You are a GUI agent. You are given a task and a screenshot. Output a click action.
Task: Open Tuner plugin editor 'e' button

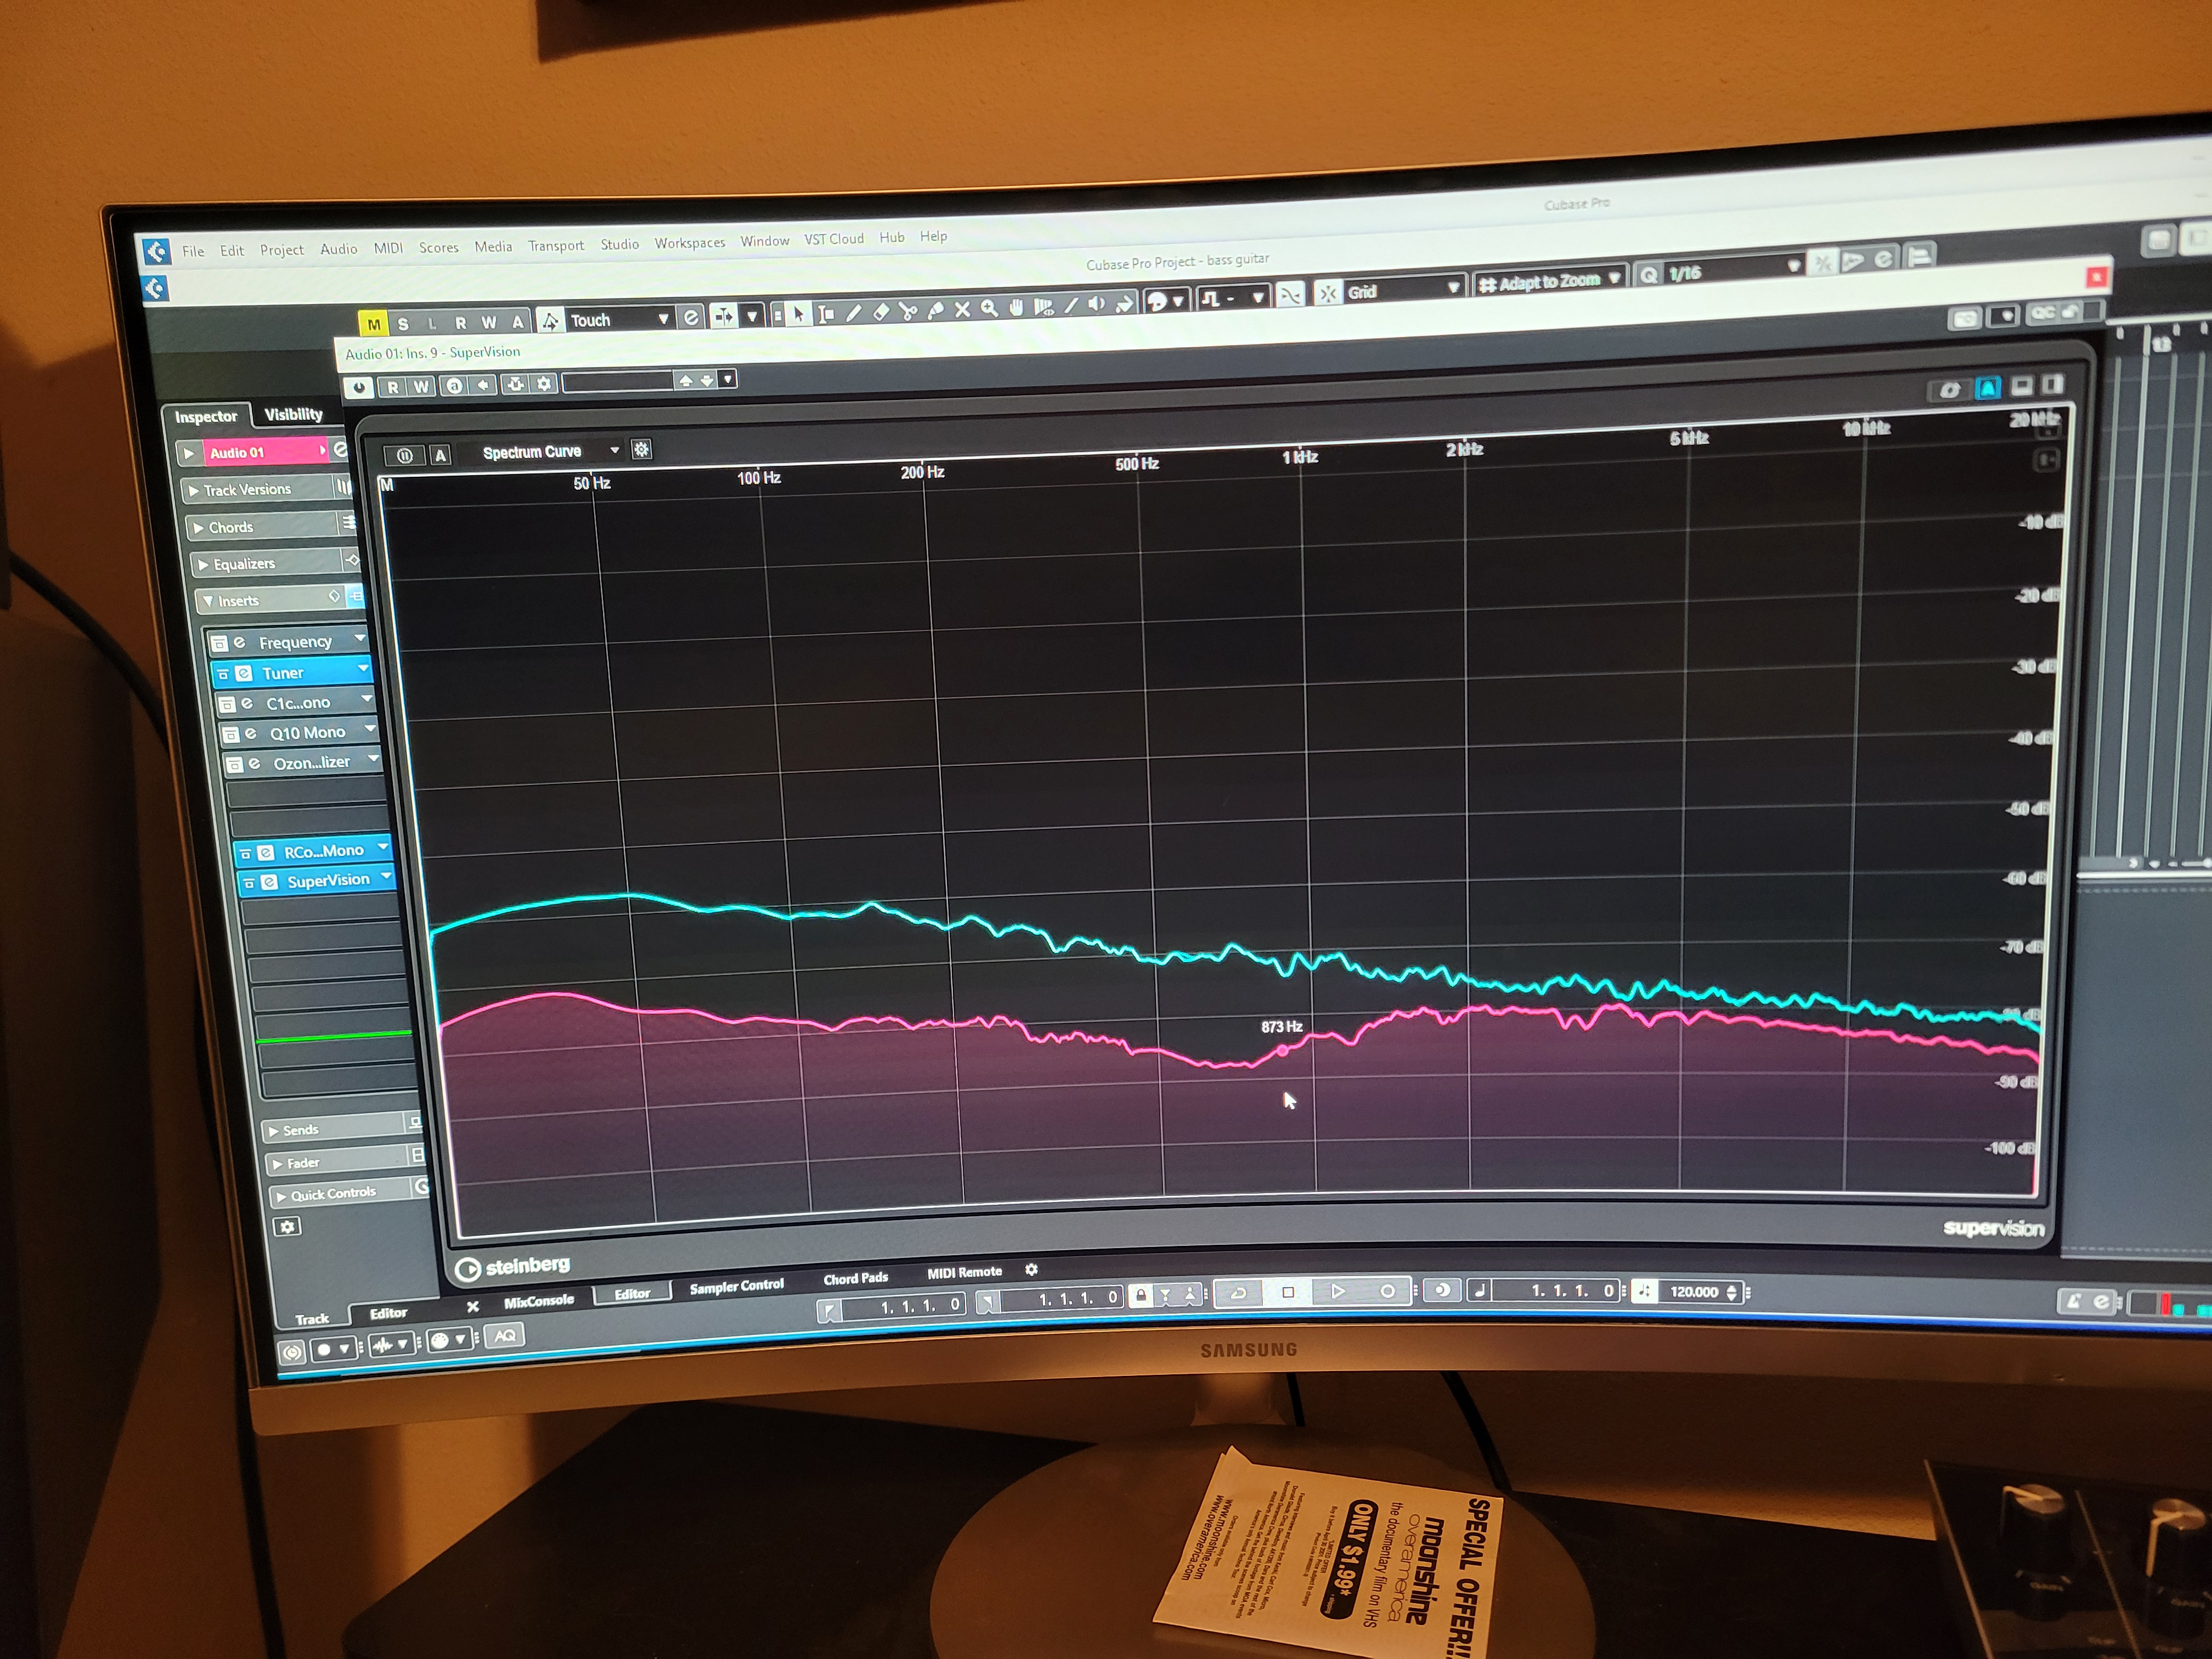(x=244, y=673)
